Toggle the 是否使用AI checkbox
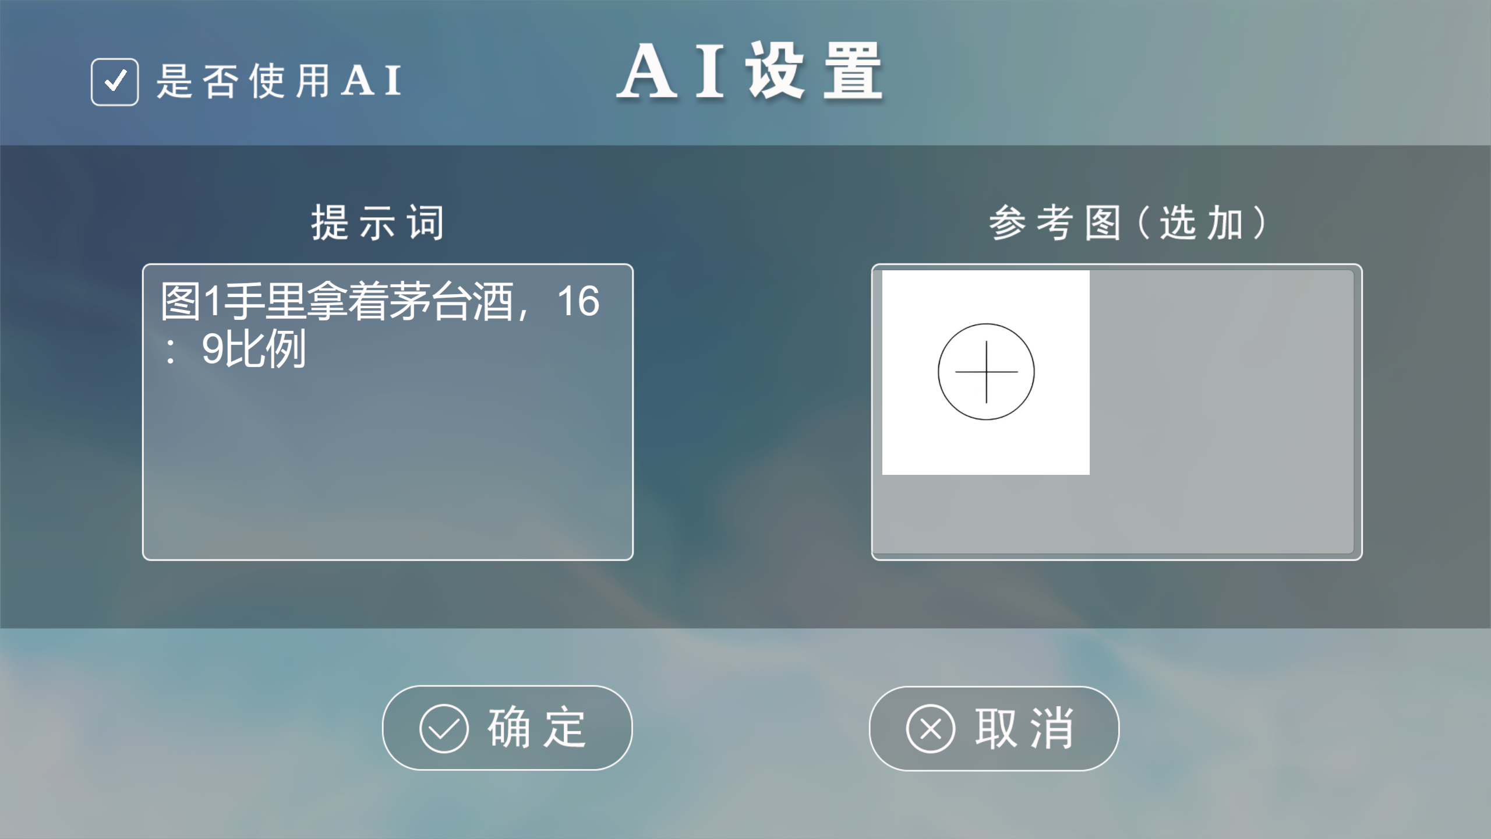The height and width of the screenshot is (839, 1491). [x=115, y=82]
